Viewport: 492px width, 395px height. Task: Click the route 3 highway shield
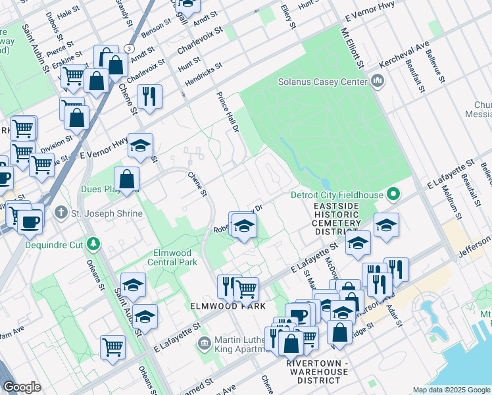[x=129, y=49]
